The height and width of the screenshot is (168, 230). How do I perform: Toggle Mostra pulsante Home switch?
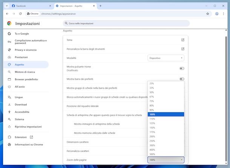182,68
